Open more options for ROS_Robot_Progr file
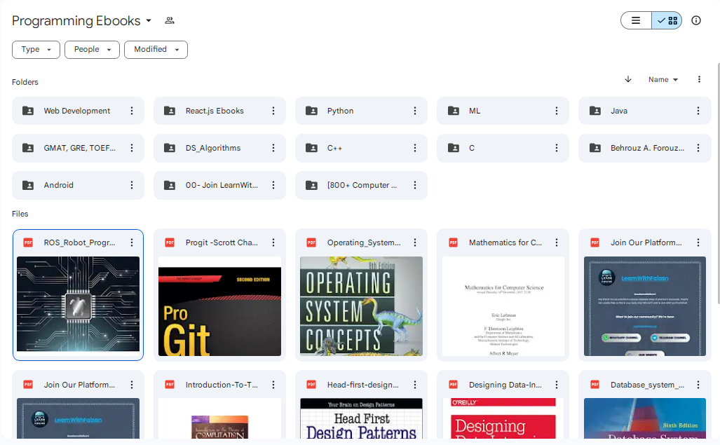Image resolution: width=720 pixels, height=445 pixels. [132, 242]
